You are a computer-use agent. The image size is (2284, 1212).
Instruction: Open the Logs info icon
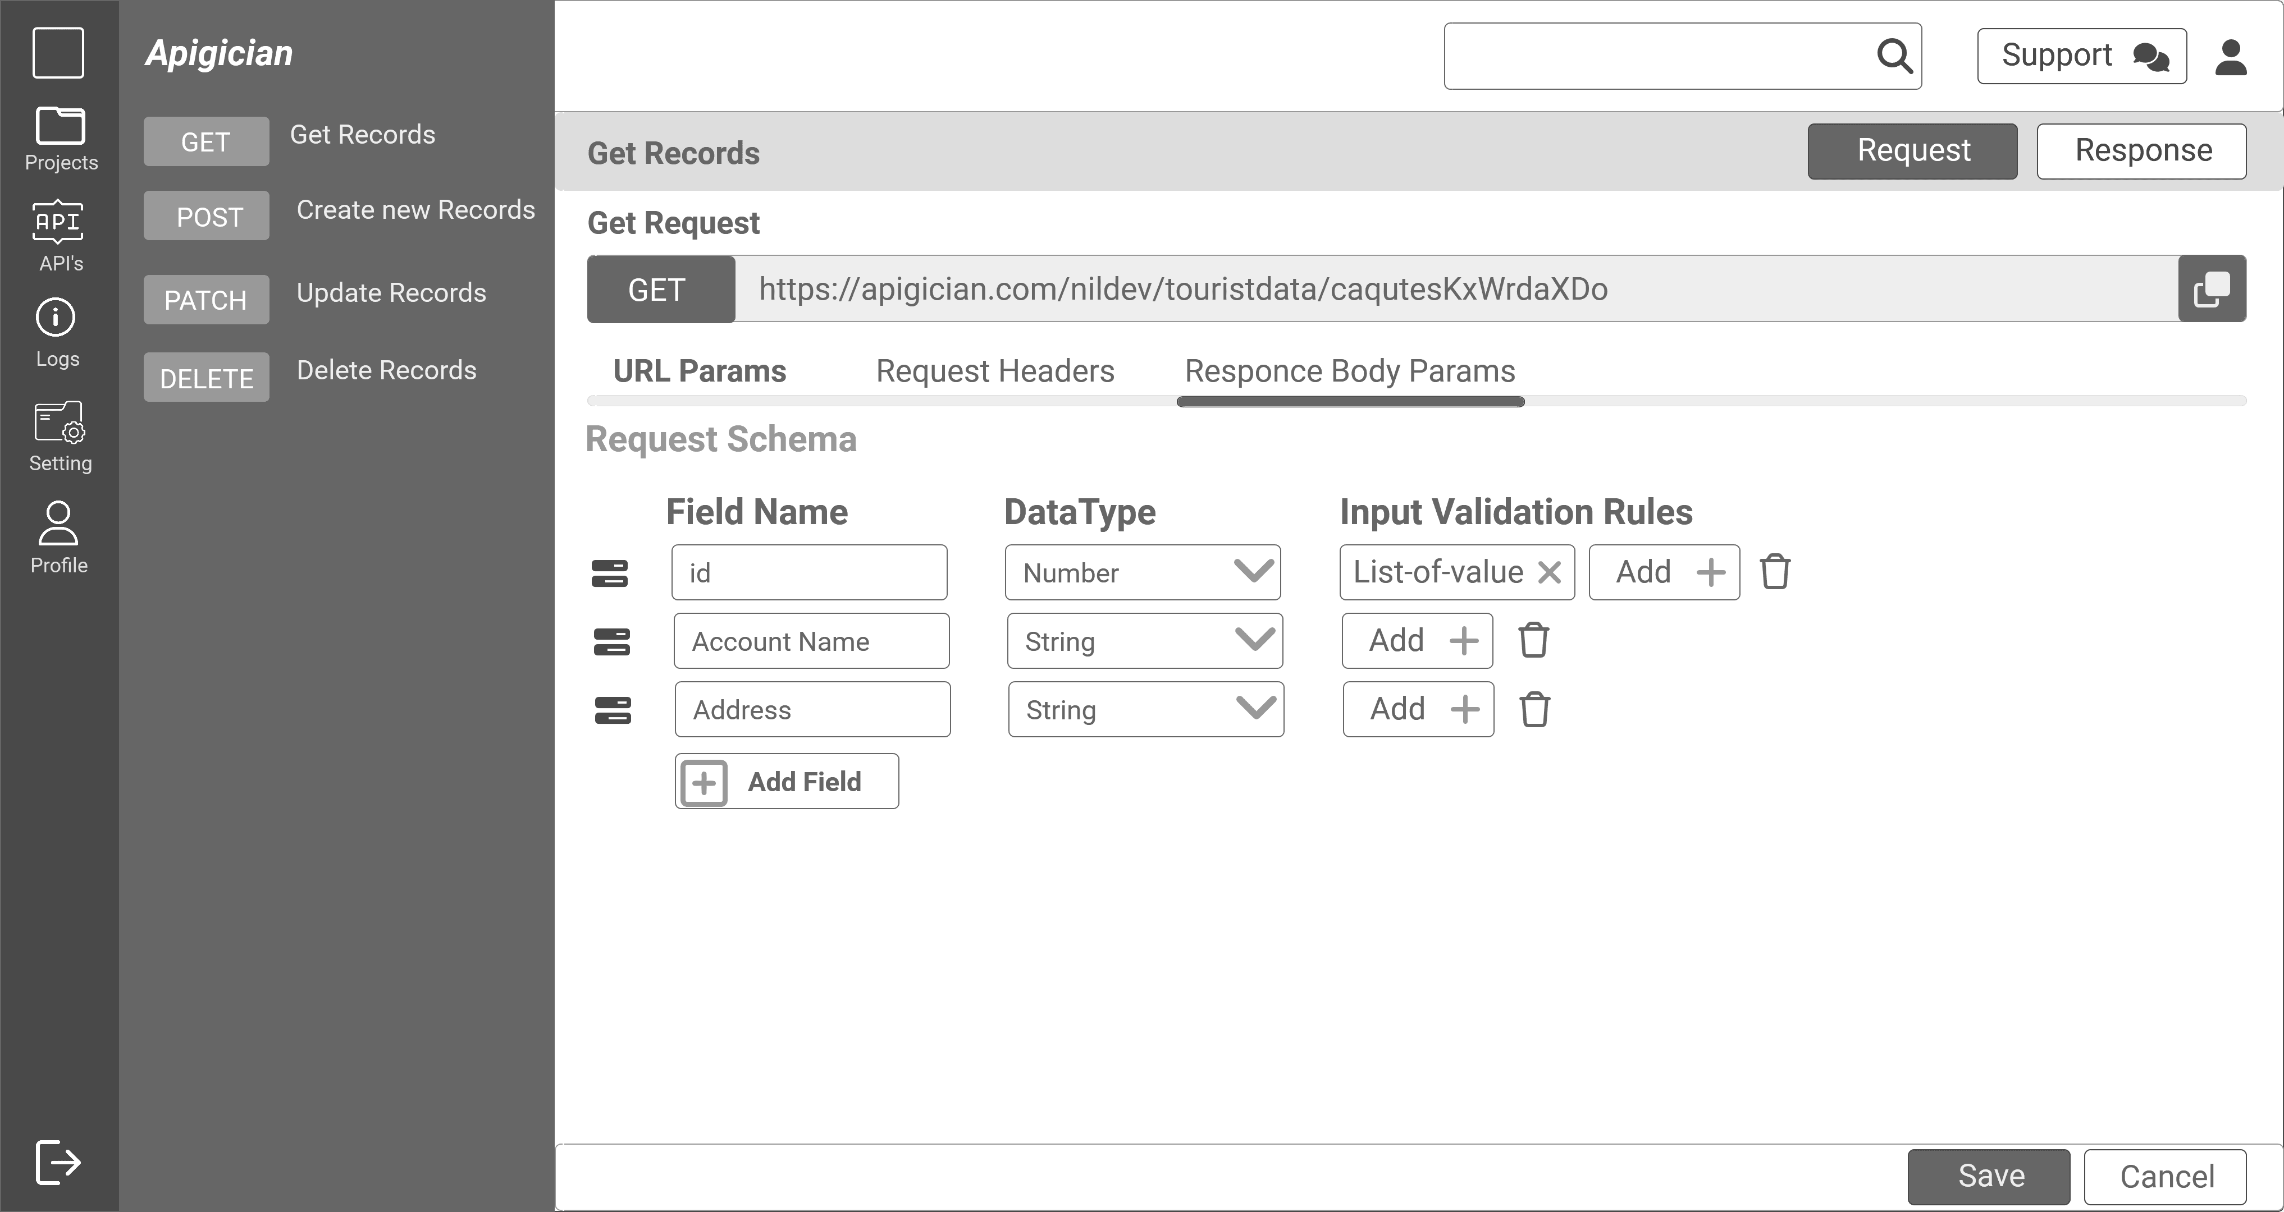pos(55,317)
